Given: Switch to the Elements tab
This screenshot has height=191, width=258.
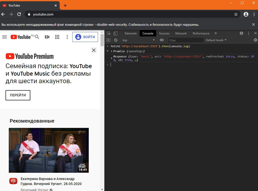Looking at the screenshot, I should [x=131, y=33].
